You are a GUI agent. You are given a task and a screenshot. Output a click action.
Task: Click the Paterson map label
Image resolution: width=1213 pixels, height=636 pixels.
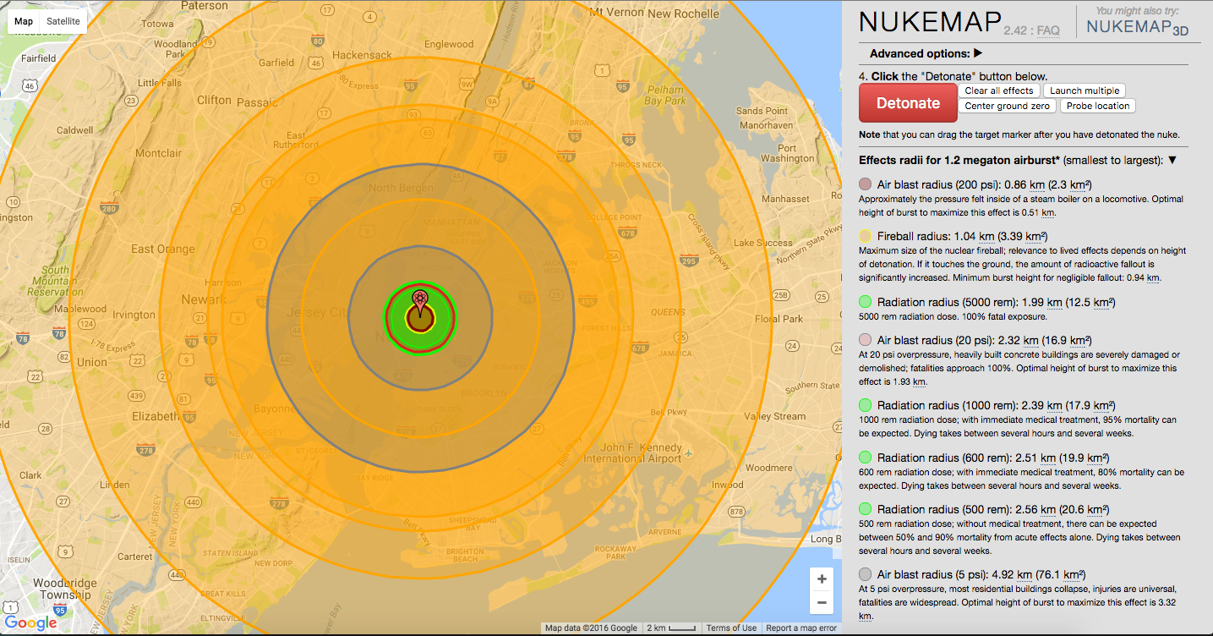coord(204,5)
